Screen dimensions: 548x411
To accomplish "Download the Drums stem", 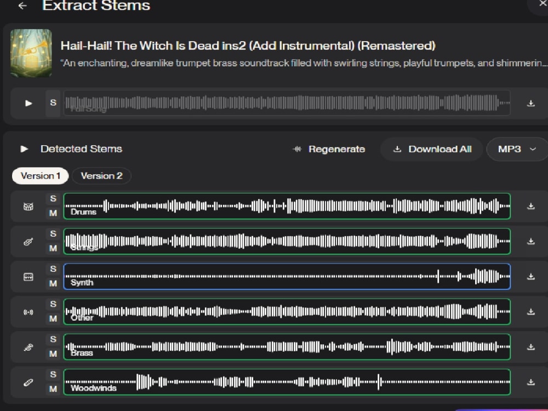I will [530, 206].
